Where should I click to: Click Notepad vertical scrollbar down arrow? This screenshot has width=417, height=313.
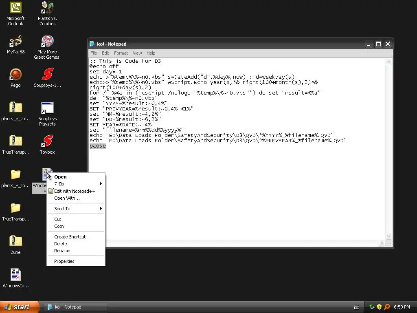pos(388,236)
